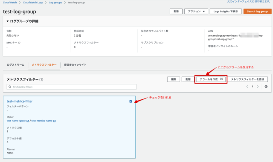This screenshot has height=162, width=273.
Task: Open metric filter preferences gear icon
Action: [x=266, y=87]
